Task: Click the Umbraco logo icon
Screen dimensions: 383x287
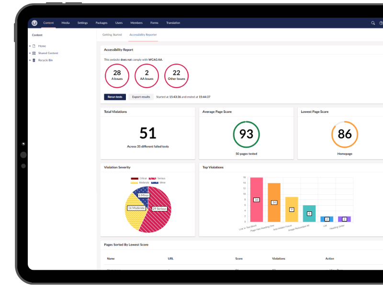Action: [x=34, y=22]
